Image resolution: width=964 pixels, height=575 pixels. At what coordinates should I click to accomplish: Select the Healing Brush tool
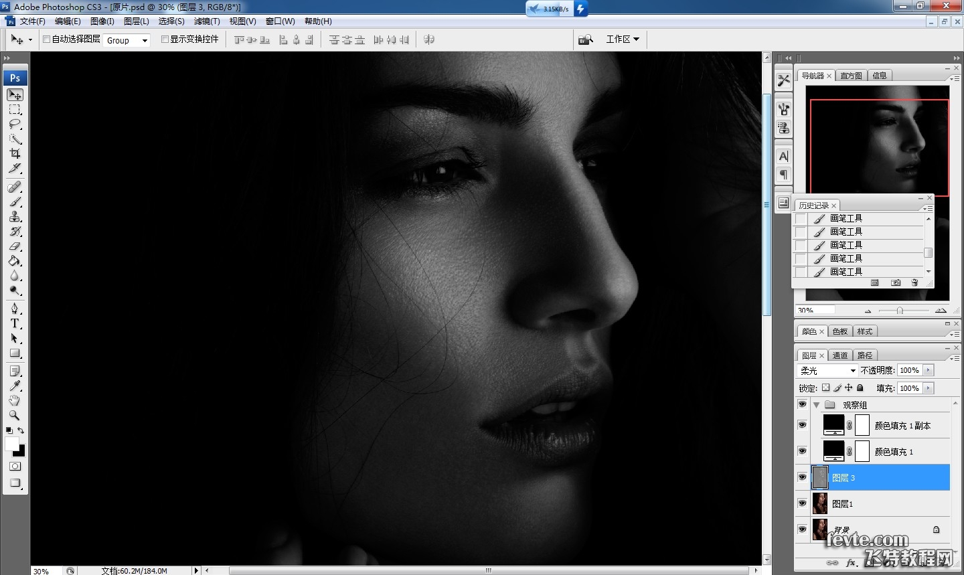pyautogui.click(x=15, y=187)
